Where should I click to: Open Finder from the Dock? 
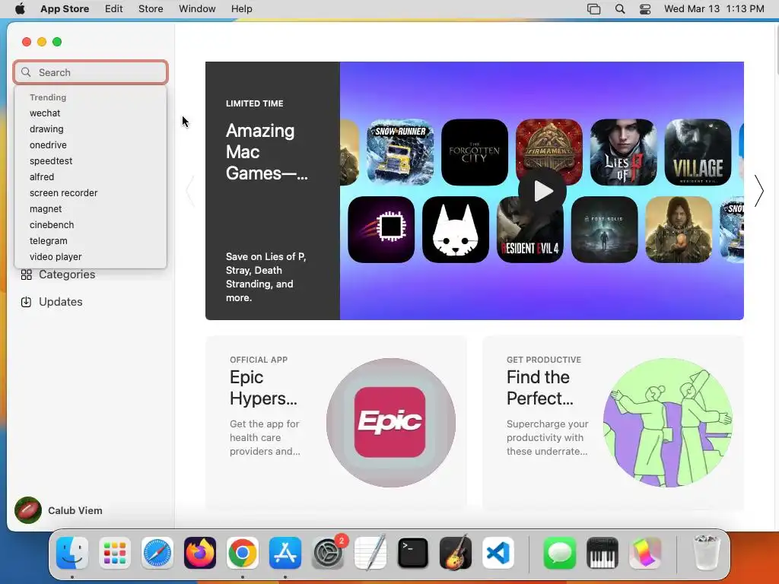pyautogui.click(x=72, y=553)
